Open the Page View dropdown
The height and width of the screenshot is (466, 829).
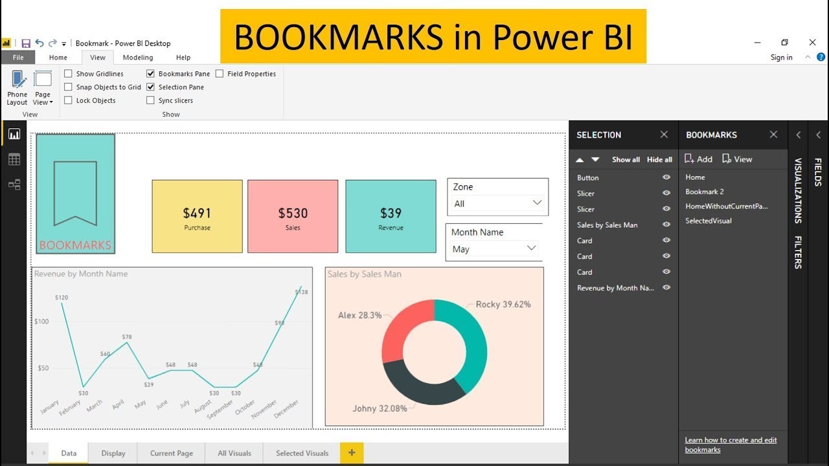point(43,88)
